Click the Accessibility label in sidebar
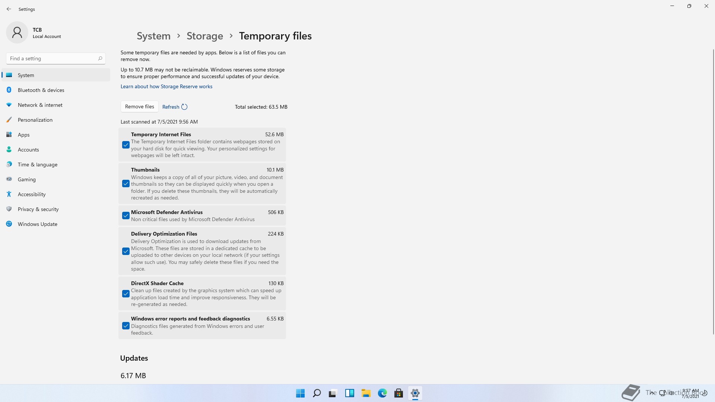 (x=32, y=194)
